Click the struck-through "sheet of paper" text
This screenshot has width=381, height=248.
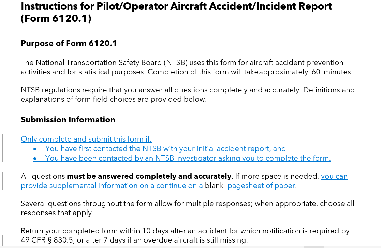tap(270, 186)
